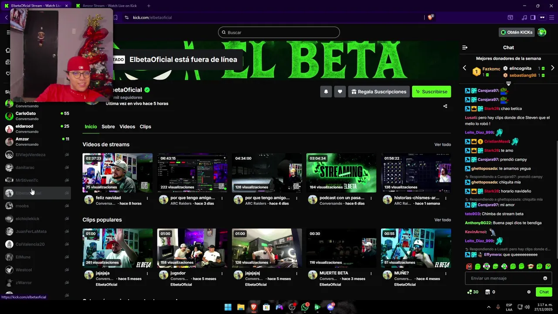Click the kick.com address bar URL

[x=152, y=17]
